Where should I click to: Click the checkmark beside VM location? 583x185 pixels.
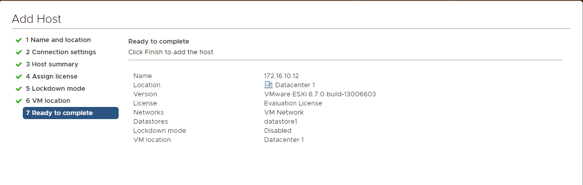pyautogui.click(x=19, y=101)
